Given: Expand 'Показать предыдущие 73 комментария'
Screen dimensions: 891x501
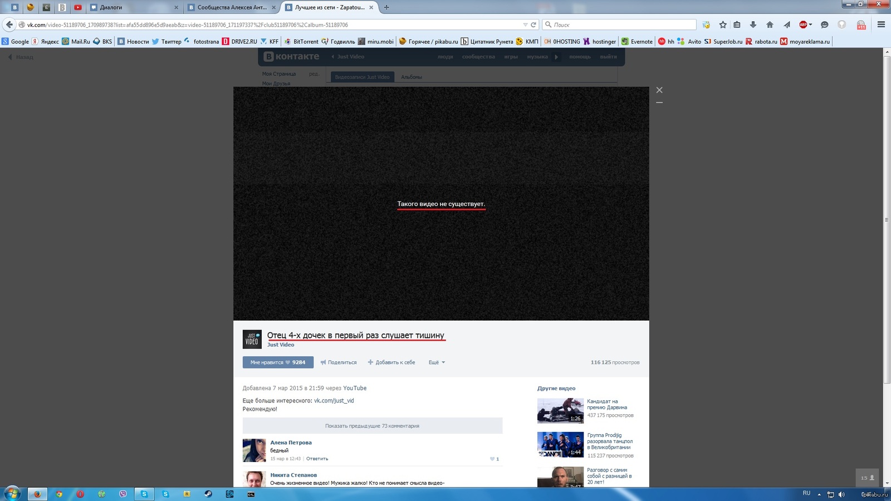Looking at the screenshot, I should (372, 426).
